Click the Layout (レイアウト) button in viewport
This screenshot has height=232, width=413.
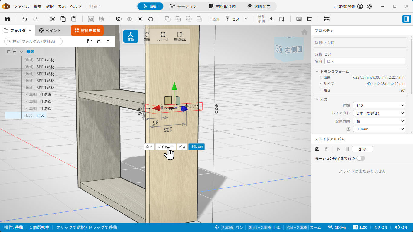pos(166,147)
